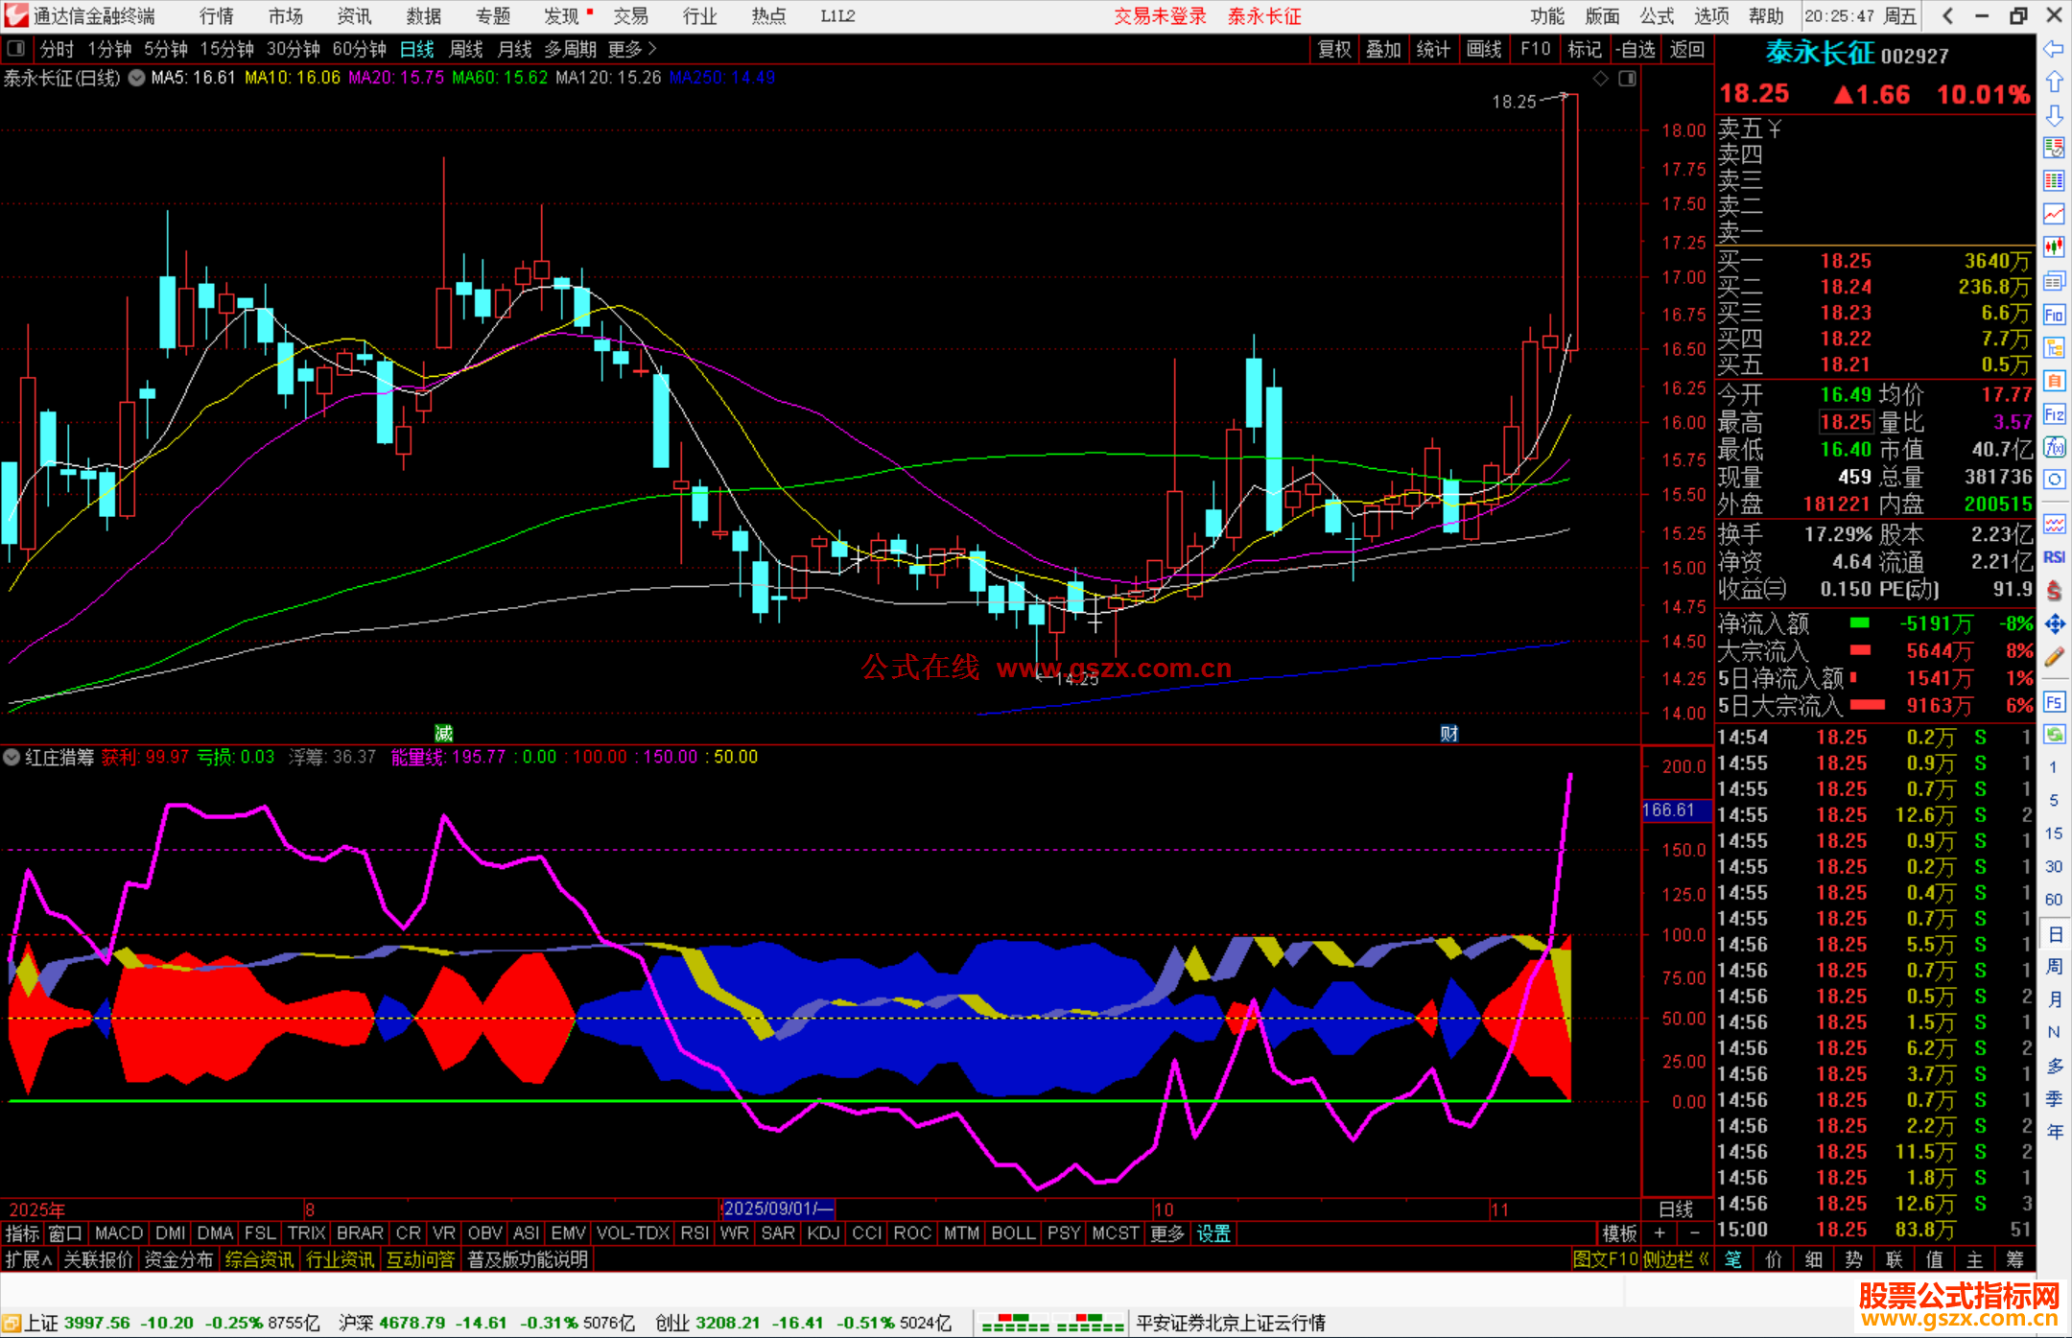Viewport: 2072px width, 1338px height.
Task: Expand the 扩展 panel at bottom left
Action: [29, 1259]
